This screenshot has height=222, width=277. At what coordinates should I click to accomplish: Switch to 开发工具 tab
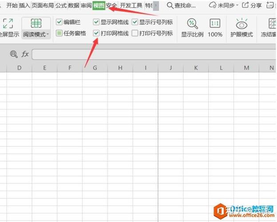click(131, 5)
